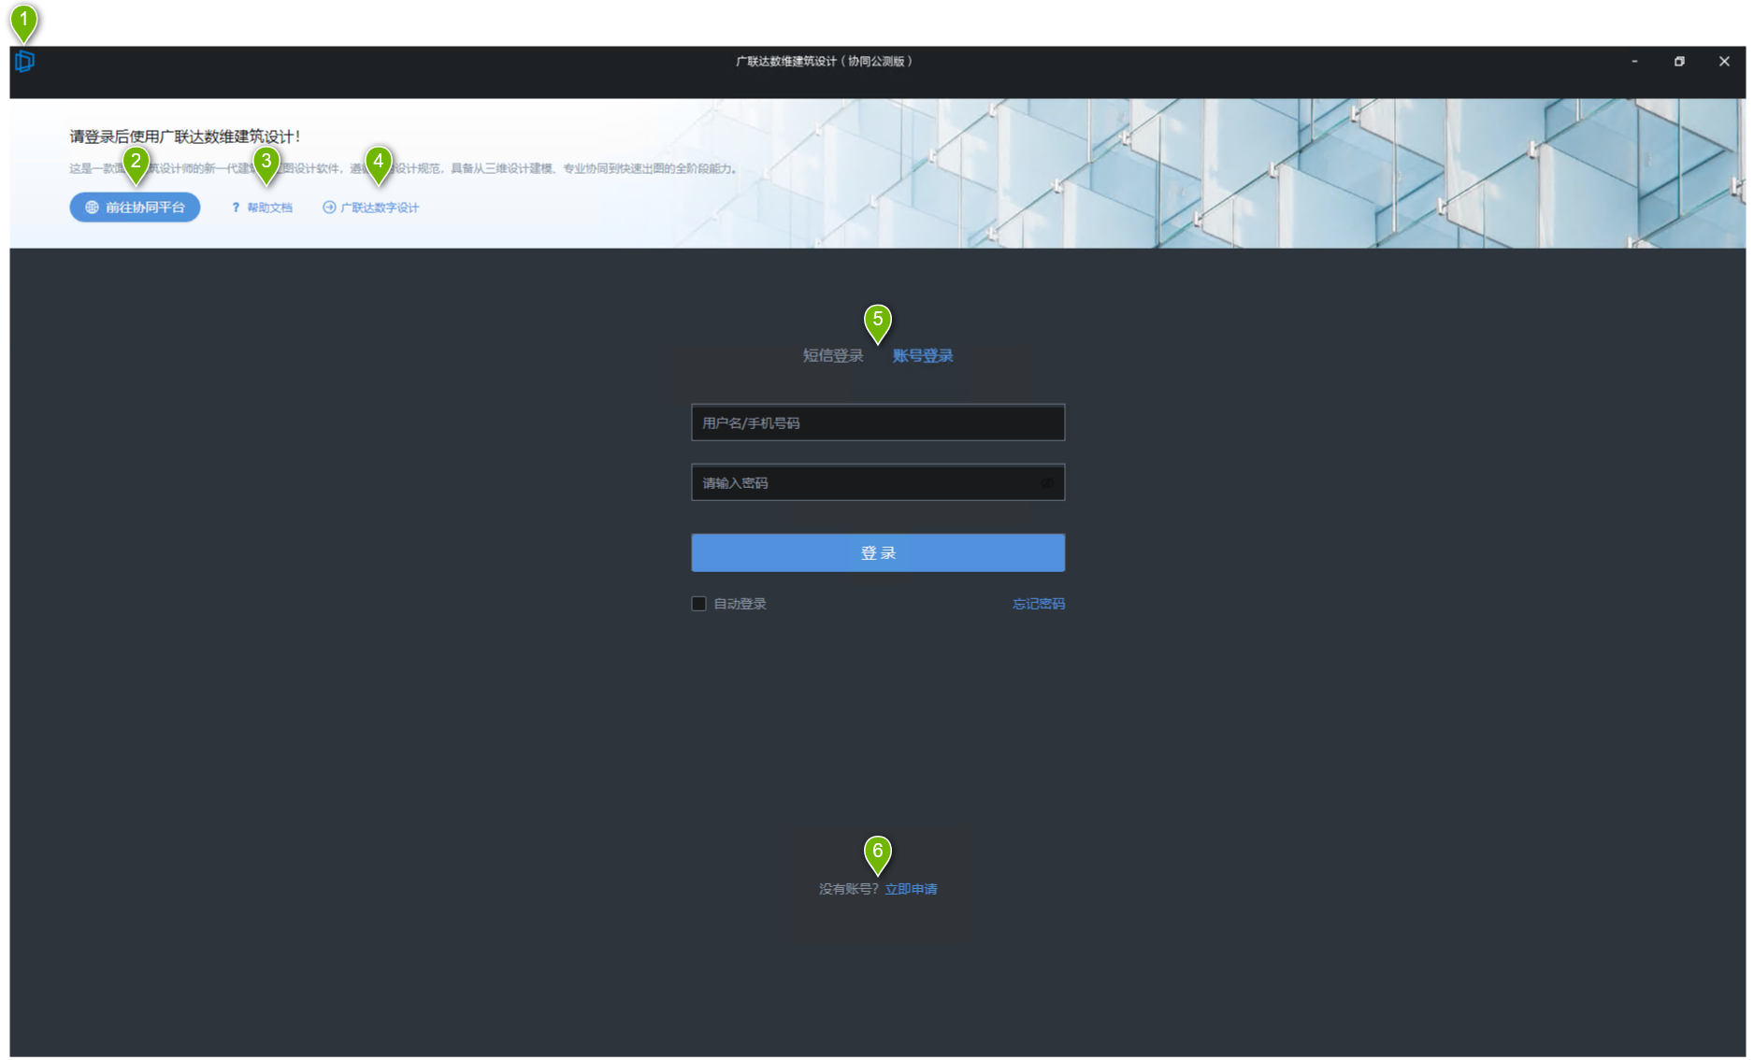The width and height of the screenshot is (1754, 1060).
Task: Open the 忘记密码 link
Action: click(1039, 604)
